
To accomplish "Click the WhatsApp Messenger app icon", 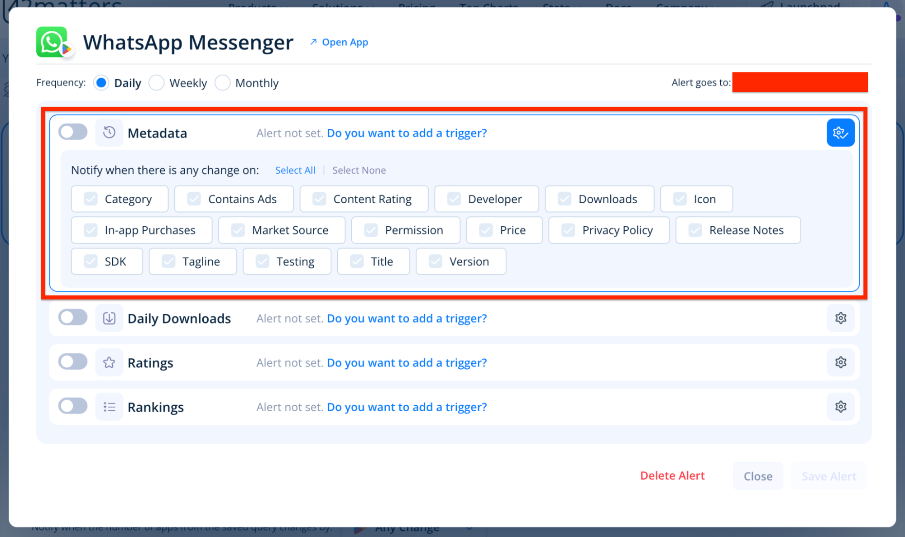I will 53,42.
